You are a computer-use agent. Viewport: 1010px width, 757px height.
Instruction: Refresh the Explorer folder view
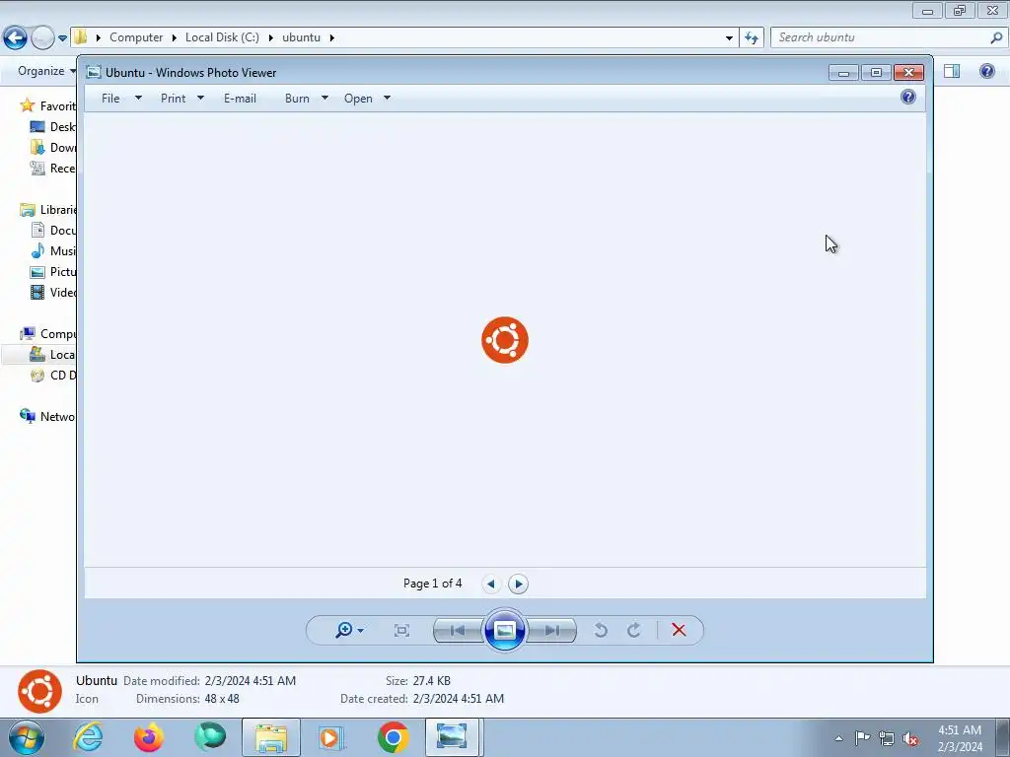tap(751, 37)
